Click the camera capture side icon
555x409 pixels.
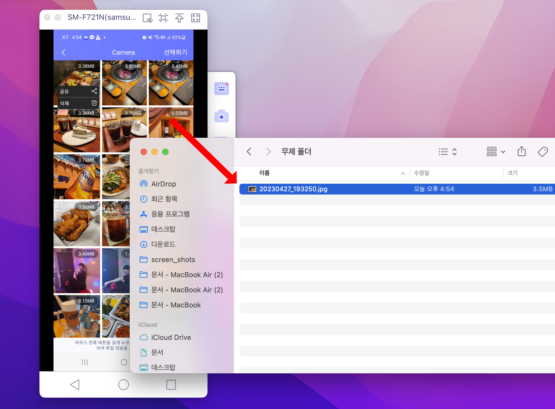point(222,116)
